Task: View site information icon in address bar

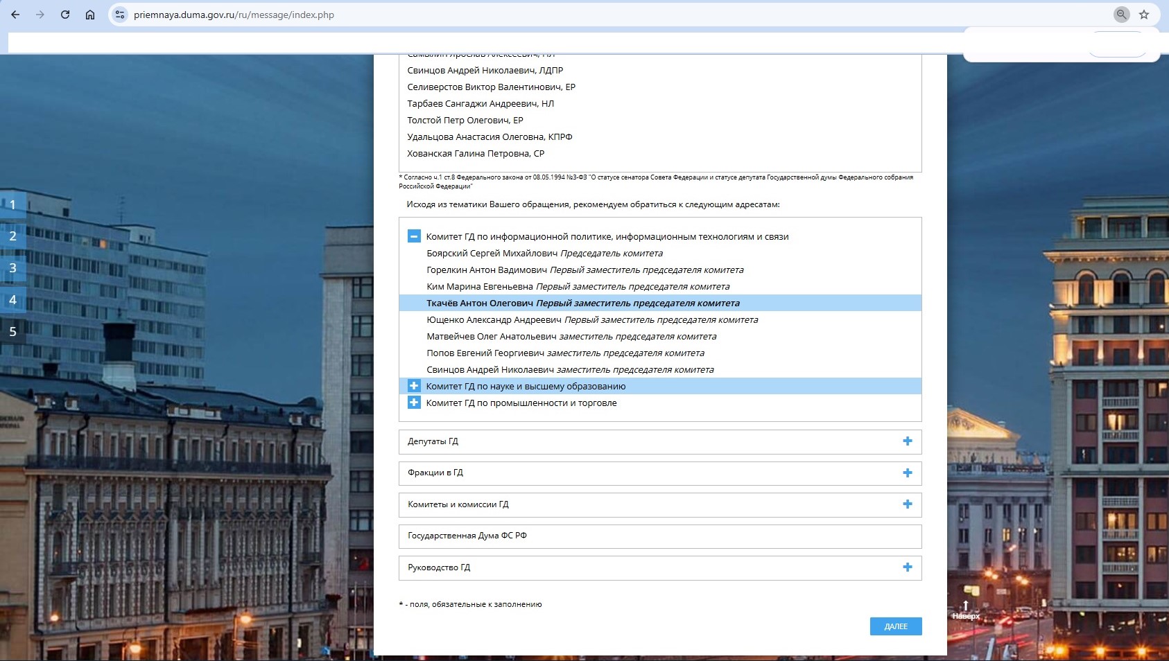Action: coord(120,15)
